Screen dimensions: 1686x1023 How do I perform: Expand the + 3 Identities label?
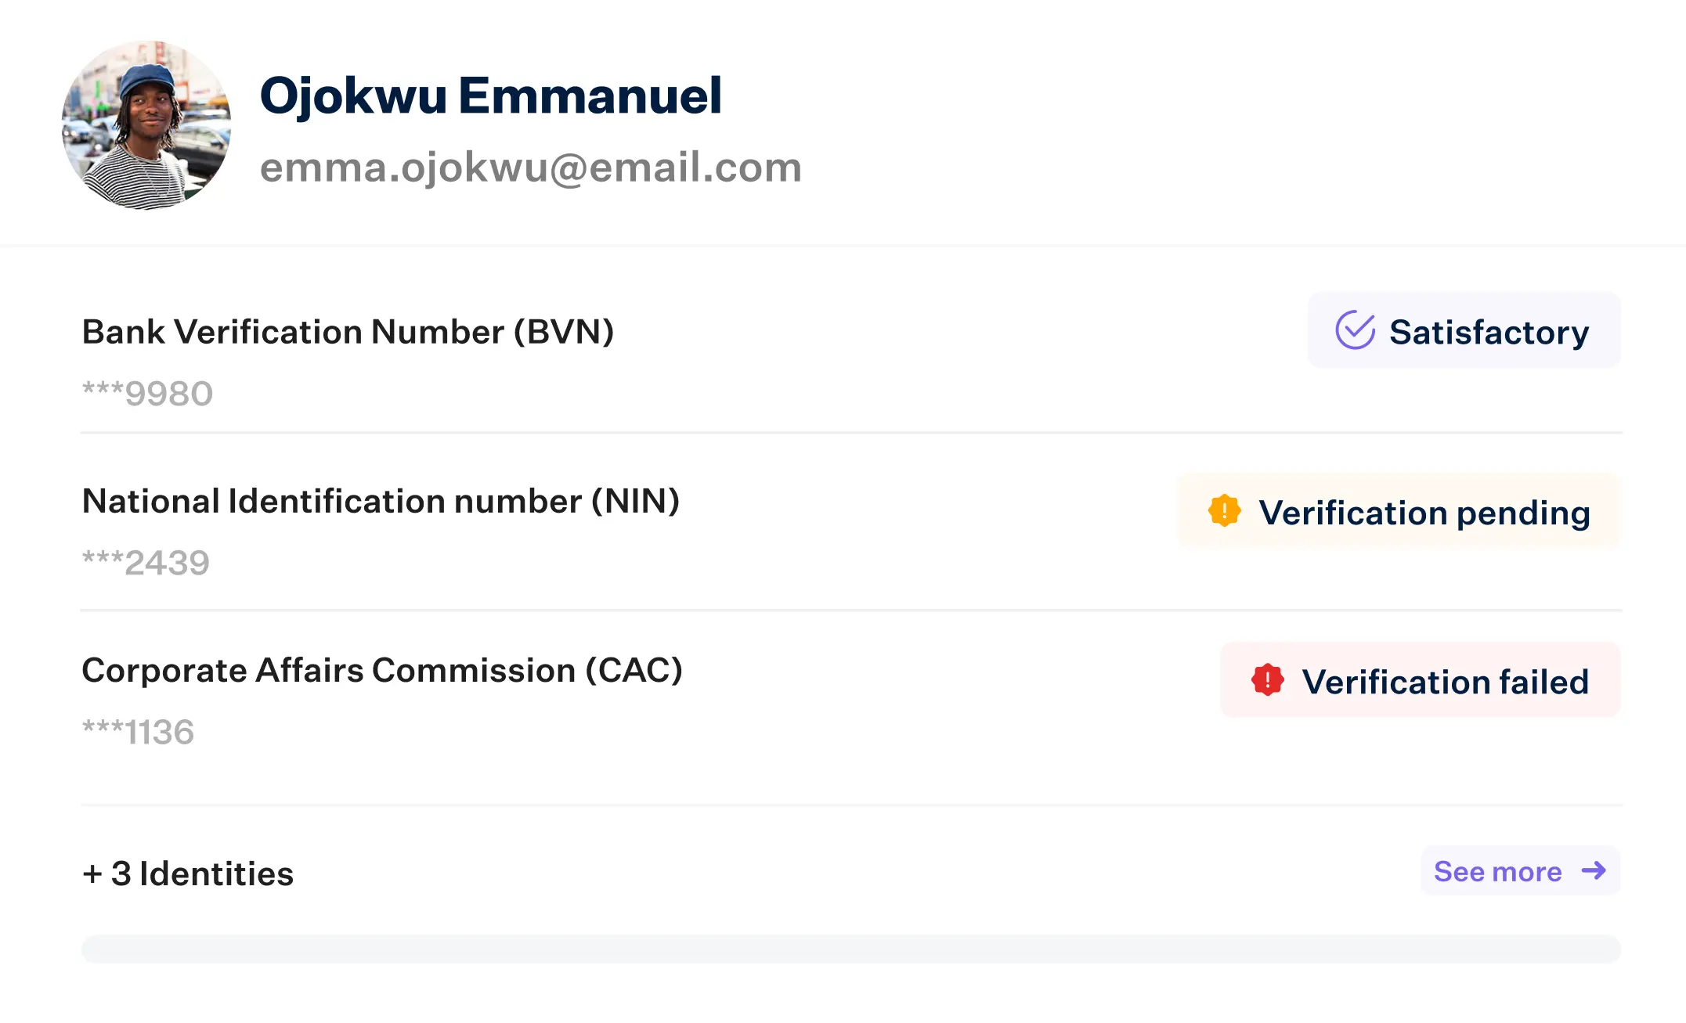pos(188,874)
